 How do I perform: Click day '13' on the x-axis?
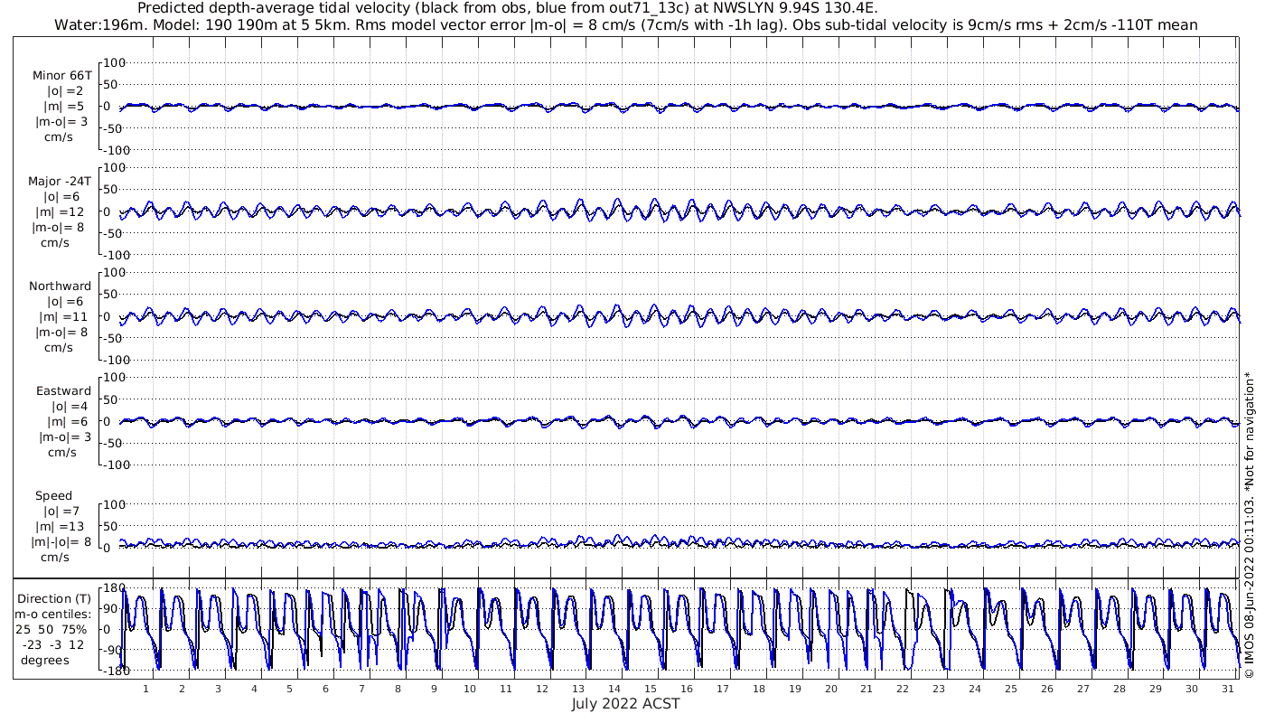tap(578, 689)
